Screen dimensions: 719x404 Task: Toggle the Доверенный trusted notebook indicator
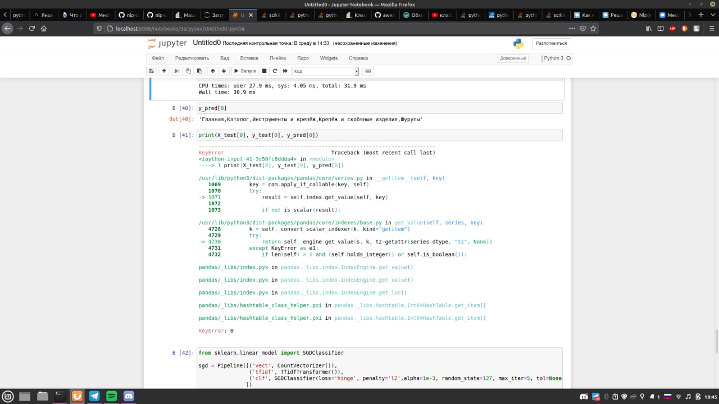coord(513,58)
